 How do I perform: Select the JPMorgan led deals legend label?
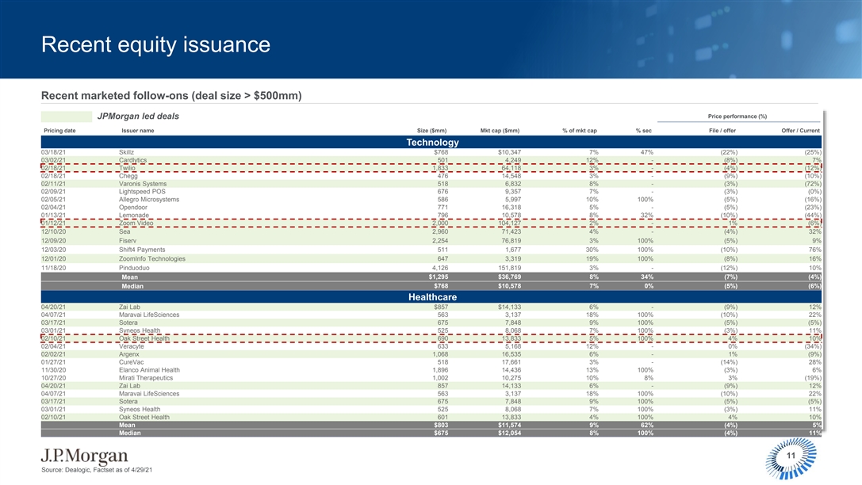click(138, 117)
